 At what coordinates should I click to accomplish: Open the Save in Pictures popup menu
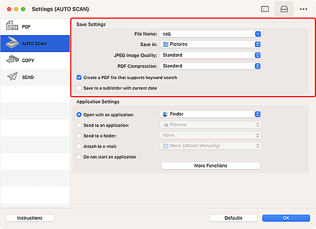click(211, 45)
